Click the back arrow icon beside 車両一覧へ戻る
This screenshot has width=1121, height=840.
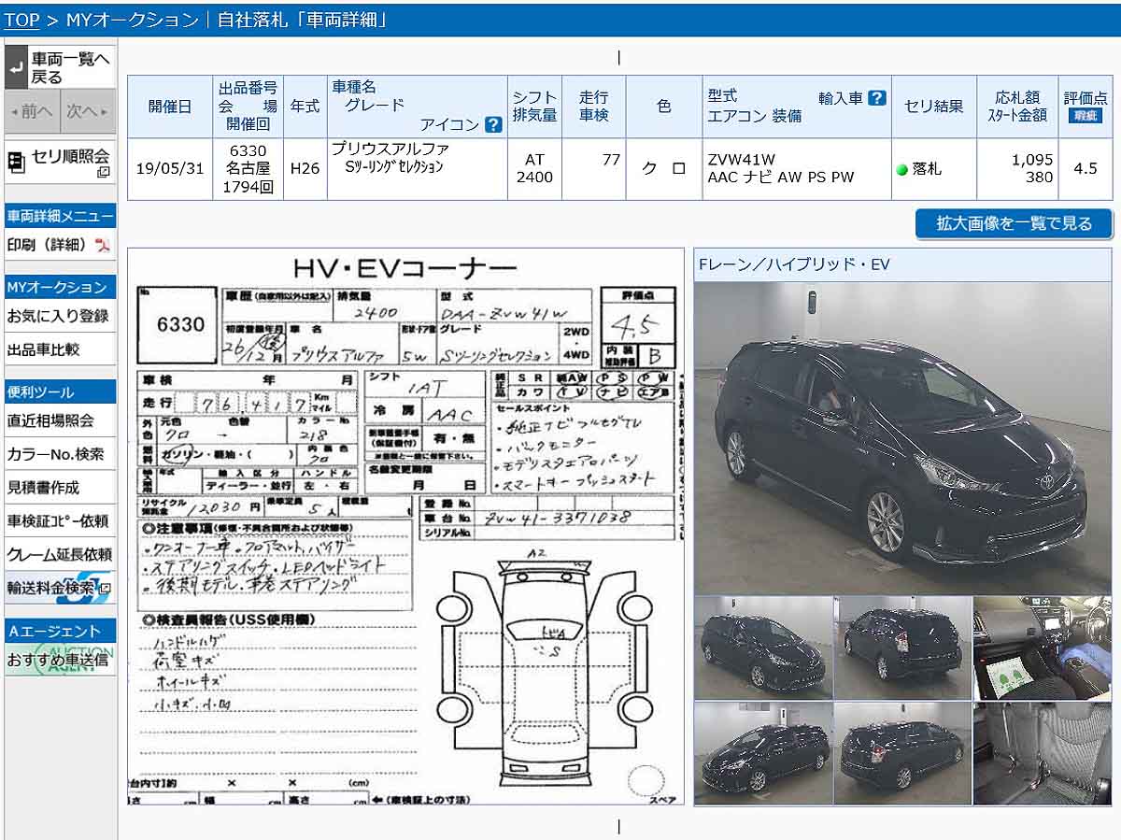[17, 68]
